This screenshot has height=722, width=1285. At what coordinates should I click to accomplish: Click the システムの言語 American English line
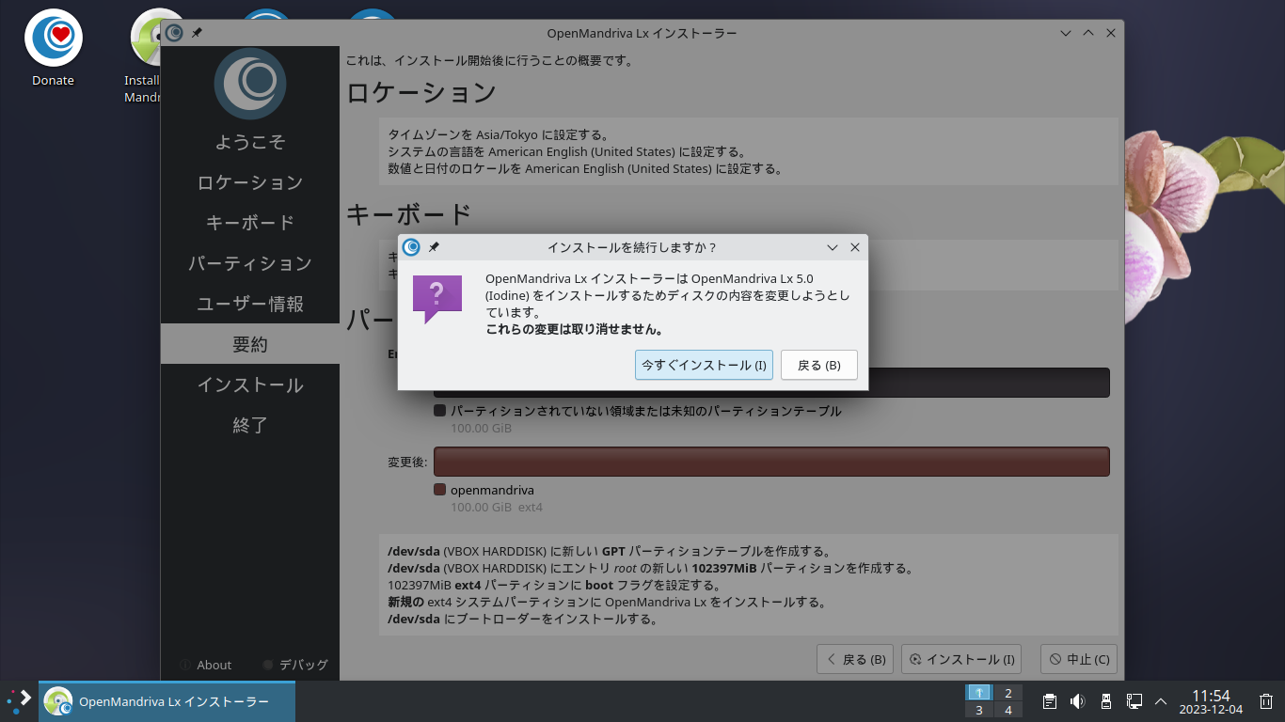pyautogui.click(x=566, y=151)
